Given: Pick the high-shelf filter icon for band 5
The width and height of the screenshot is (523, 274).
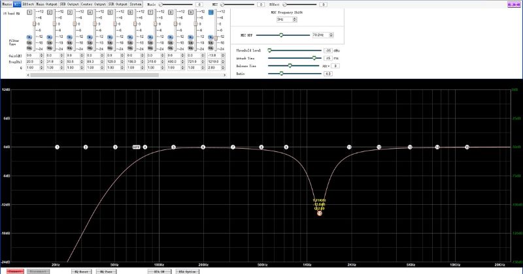Looking at the screenshot, I should click(111, 49).
